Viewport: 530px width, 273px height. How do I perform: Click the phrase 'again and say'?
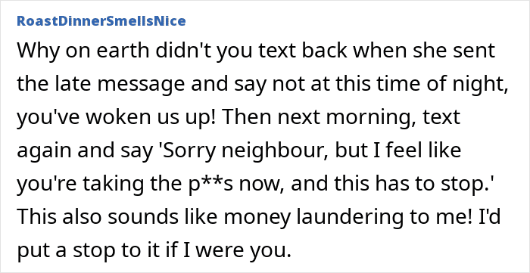[85, 150]
